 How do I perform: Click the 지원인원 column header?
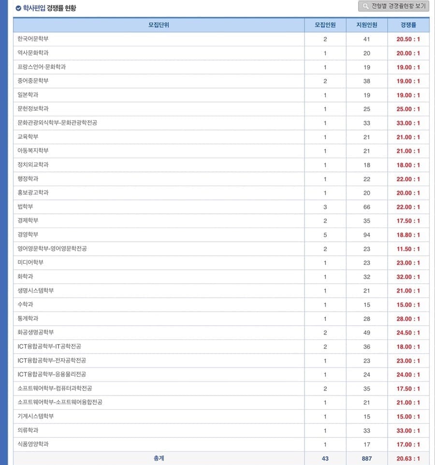(x=366, y=25)
